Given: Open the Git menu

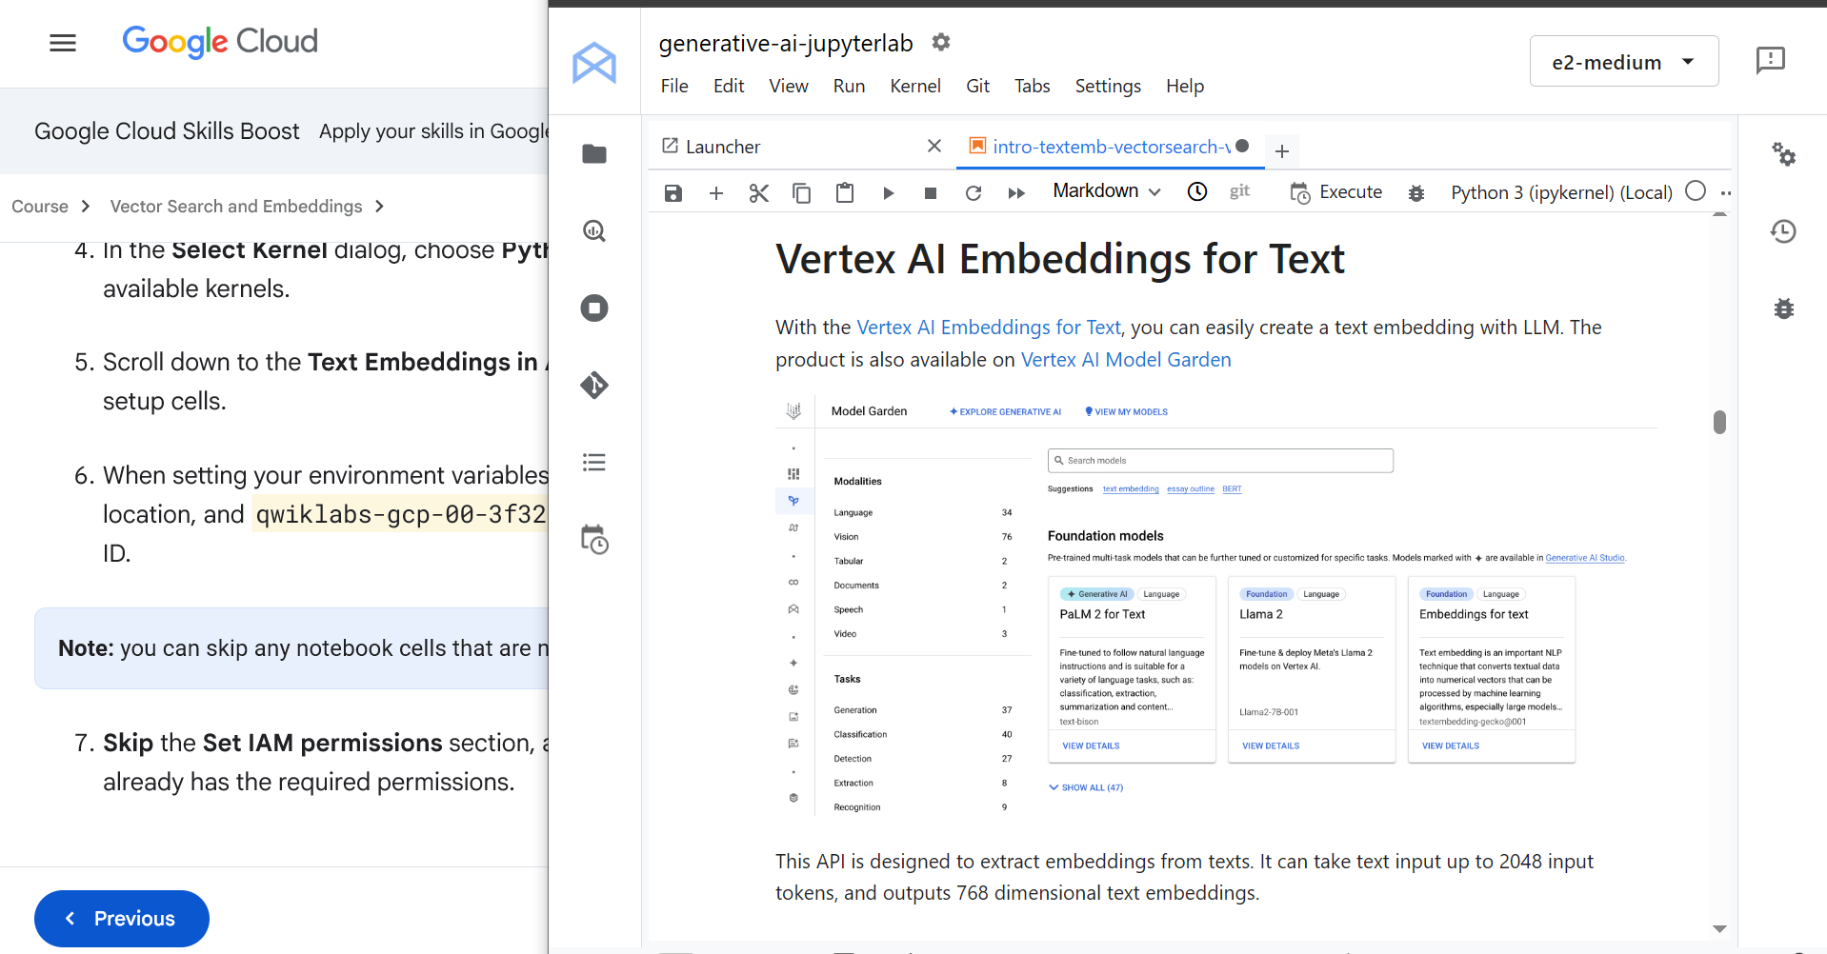Looking at the screenshot, I should tap(977, 86).
